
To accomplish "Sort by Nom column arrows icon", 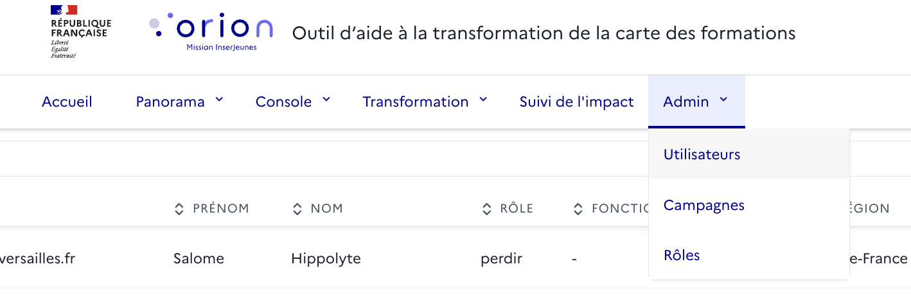I will tap(297, 209).
